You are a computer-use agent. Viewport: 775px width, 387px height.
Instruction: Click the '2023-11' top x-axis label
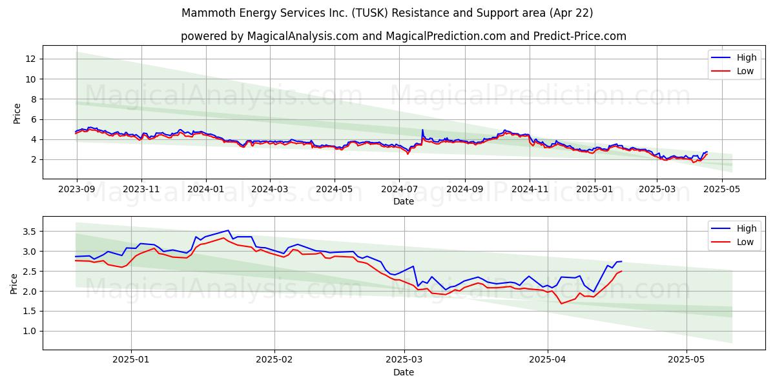[141, 190]
